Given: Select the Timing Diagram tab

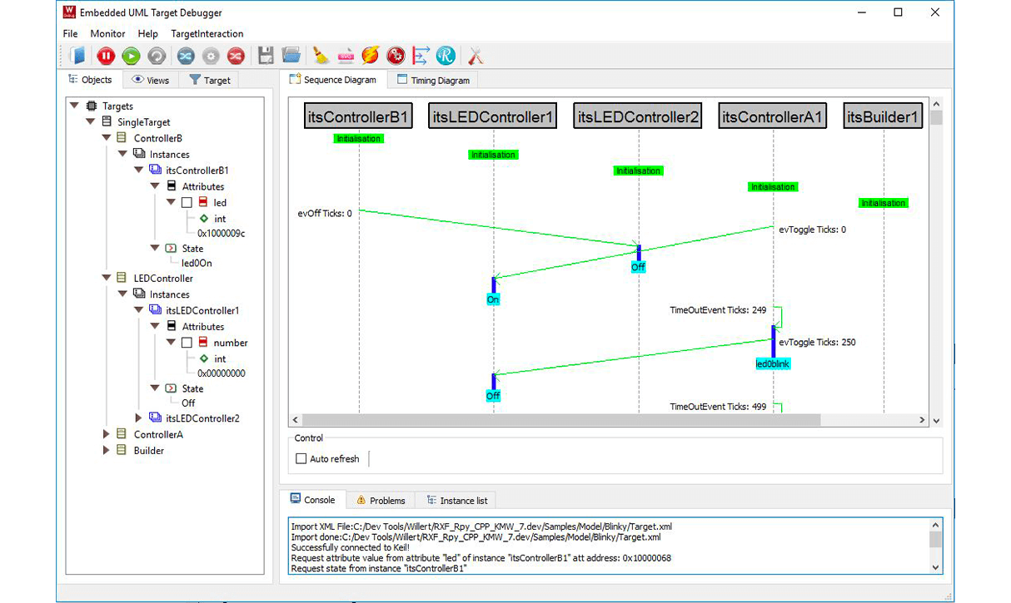Looking at the screenshot, I should [433, 80].
